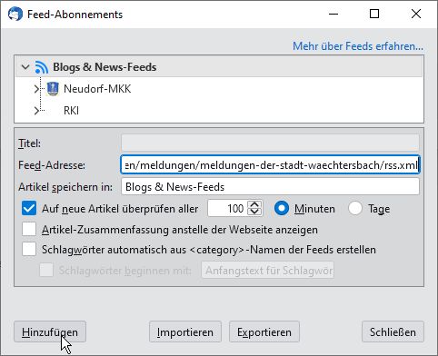Select the Neudorf-MKK entry in the feed list
Viewport: 438px width, 356px height.
point(97,89)
